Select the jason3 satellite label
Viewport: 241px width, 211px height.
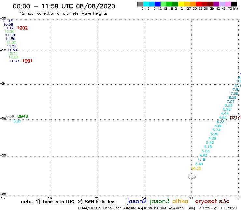click(160, 201)
